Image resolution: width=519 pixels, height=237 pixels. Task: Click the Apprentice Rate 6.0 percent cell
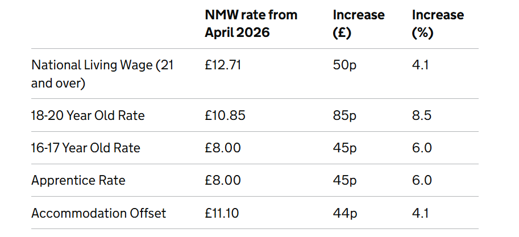[x=422, y=180]
